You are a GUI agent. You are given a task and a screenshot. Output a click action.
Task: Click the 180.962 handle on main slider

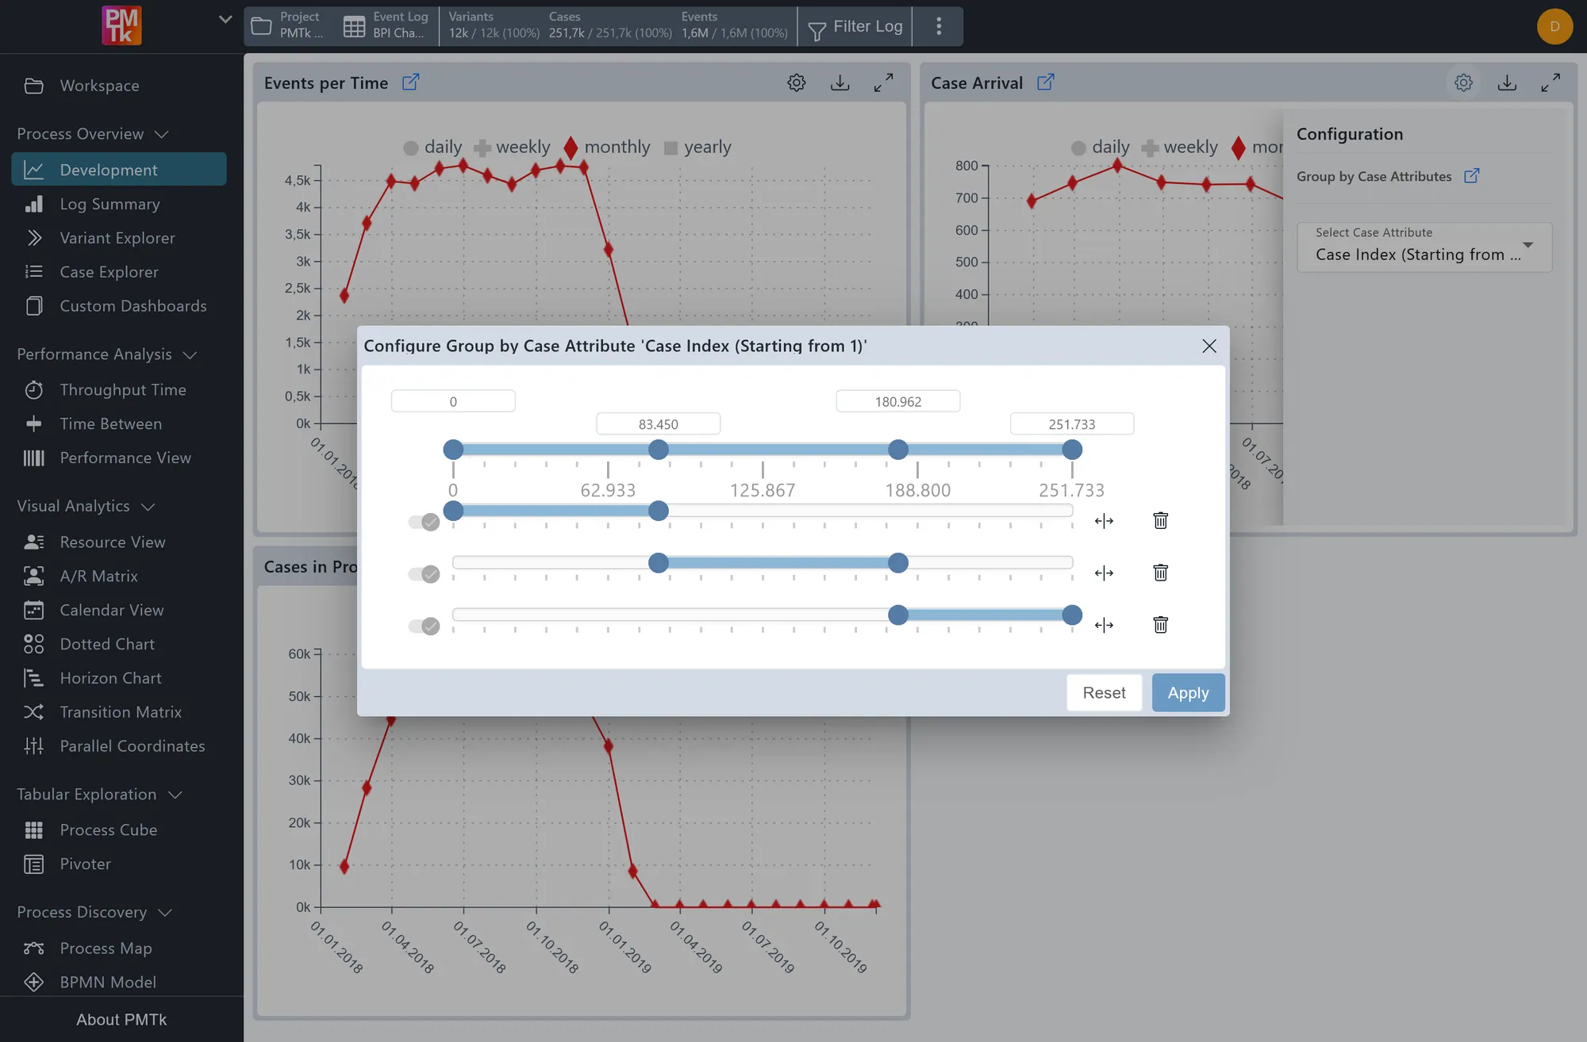point(897,450)
